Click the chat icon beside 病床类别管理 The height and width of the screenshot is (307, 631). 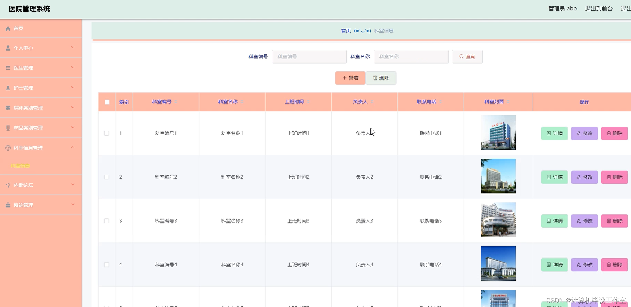(x=8, y=108)
